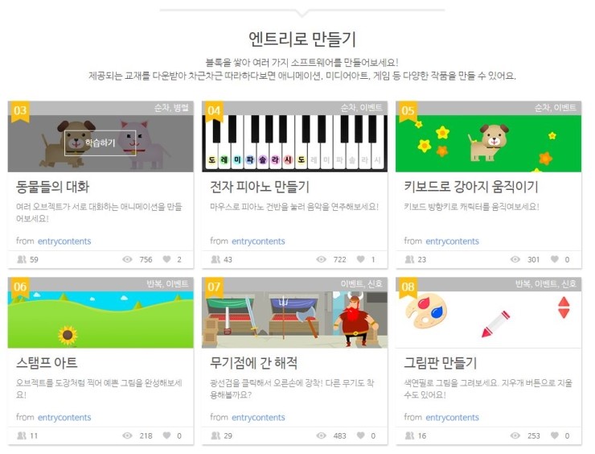Click the eye views icon on 전자 피아노 만들기
The width and height of the screenshot is (595, 454).
(x=321, y=259)
